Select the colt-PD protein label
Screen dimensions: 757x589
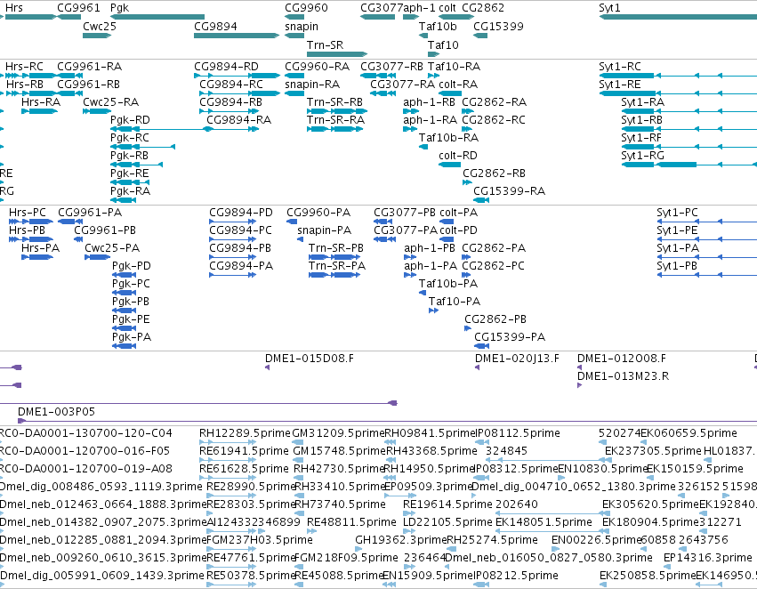pyautogui.click(x=458, y=230)
